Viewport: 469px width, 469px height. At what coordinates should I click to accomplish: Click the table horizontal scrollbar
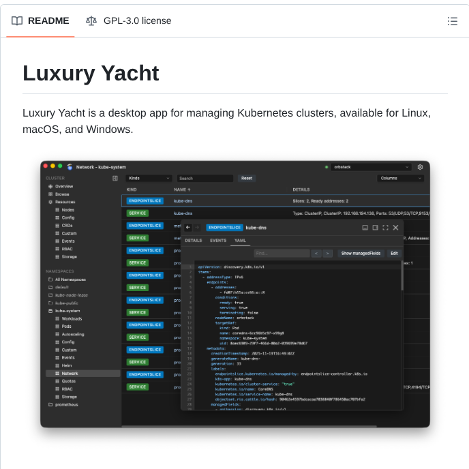[249, 426]
